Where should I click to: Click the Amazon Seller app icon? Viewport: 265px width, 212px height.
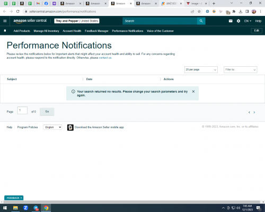tap(70, 127)
